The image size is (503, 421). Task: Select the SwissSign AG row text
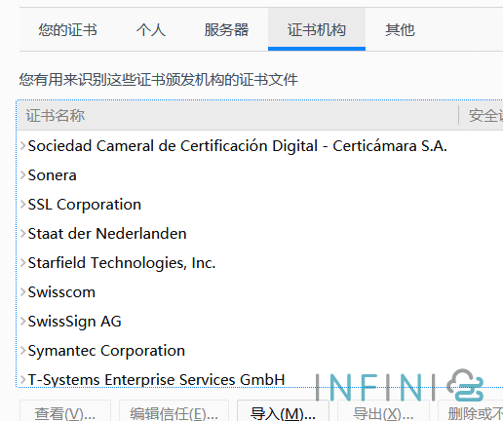point(75,322)
